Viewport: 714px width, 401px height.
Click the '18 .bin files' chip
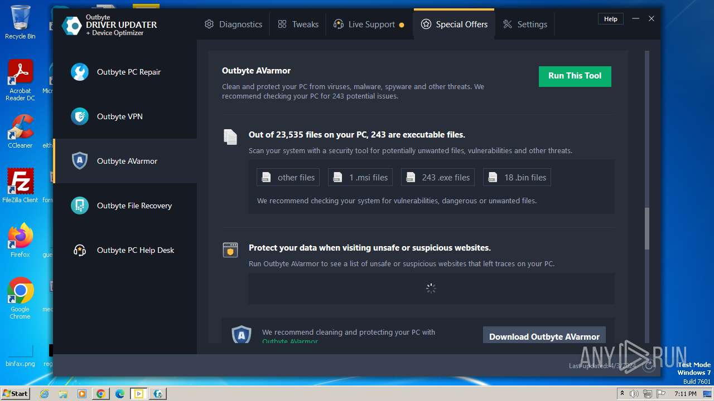[x=517, y=178]
